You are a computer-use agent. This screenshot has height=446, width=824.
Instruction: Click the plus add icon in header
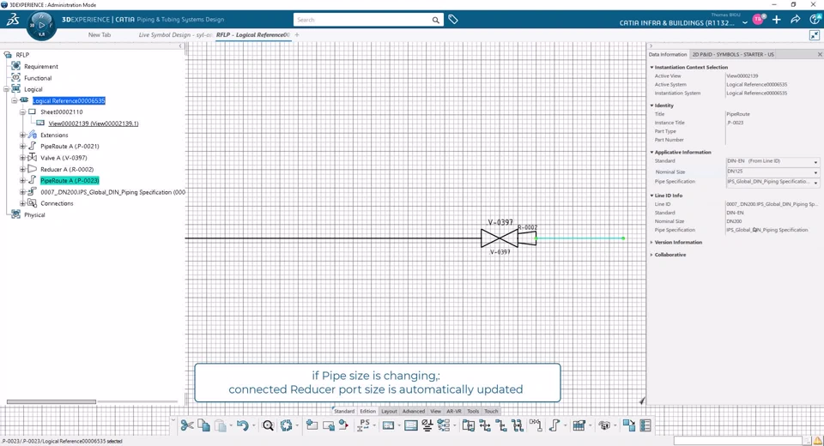coord(776,20)
